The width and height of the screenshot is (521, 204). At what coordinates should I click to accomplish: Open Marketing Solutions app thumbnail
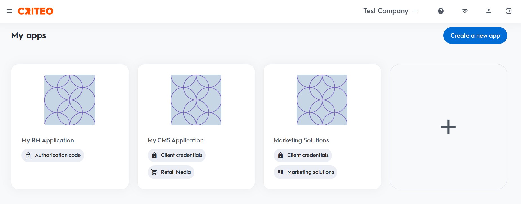[x=322, y=100]
